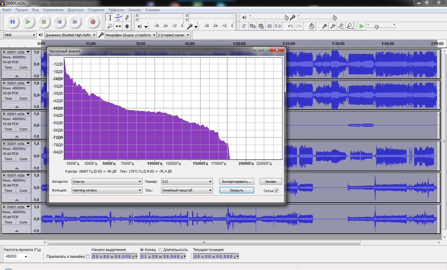Toggle the Сетка grid checkbox
Viewport: 447px width, 270px height.
276,191
